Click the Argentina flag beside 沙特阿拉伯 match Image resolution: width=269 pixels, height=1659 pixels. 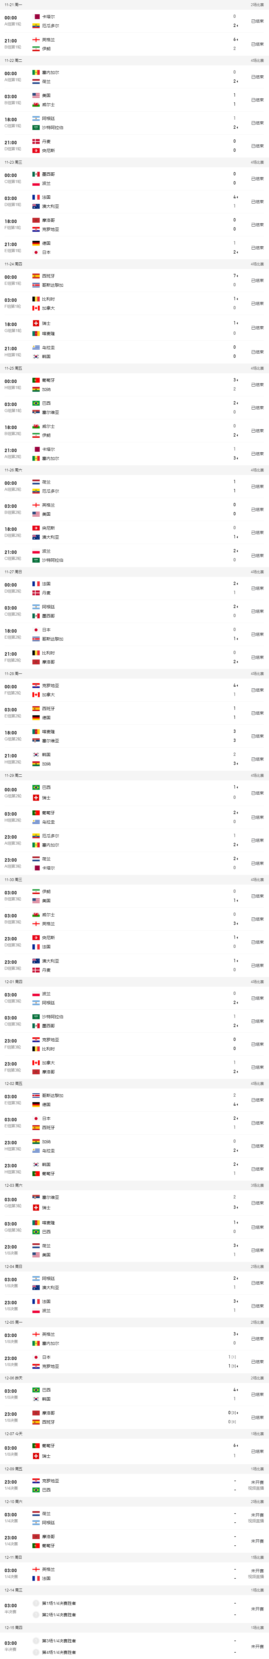pyautogui.click(x=36, y=118)
